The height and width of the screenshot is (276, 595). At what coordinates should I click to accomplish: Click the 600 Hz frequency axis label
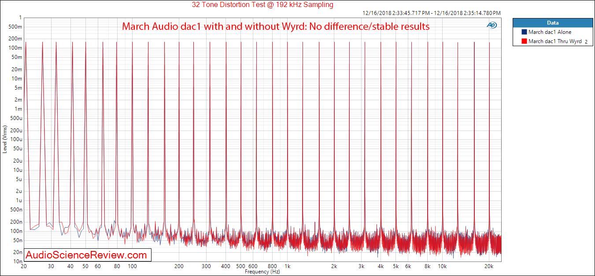coord(253,266)
